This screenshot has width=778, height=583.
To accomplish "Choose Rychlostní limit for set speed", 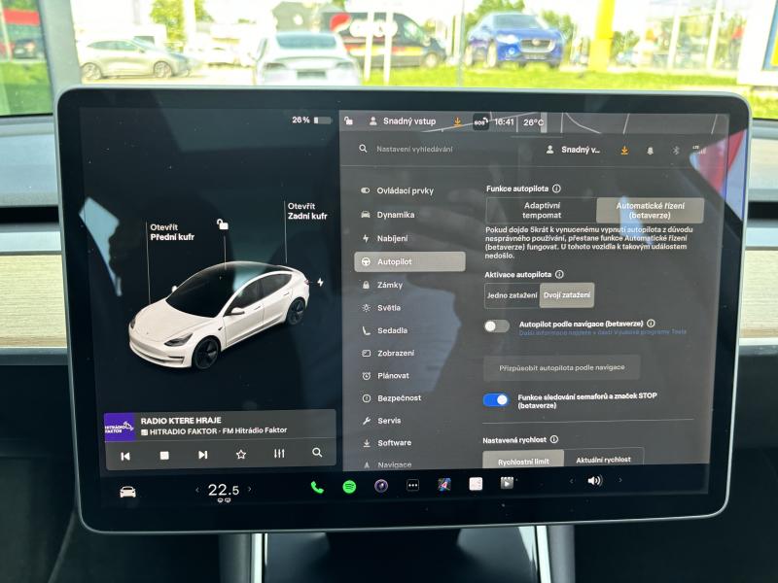I will click(x=523, y=459).
